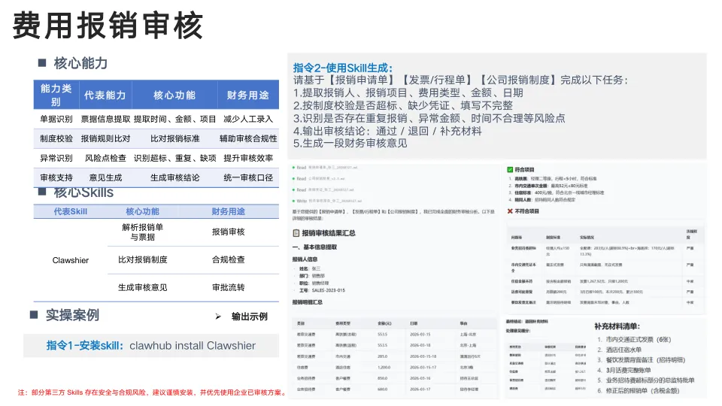722x406 pixels.
Task: Select step 2.按制度校验是否超标 line
Action: coord(403,105)
